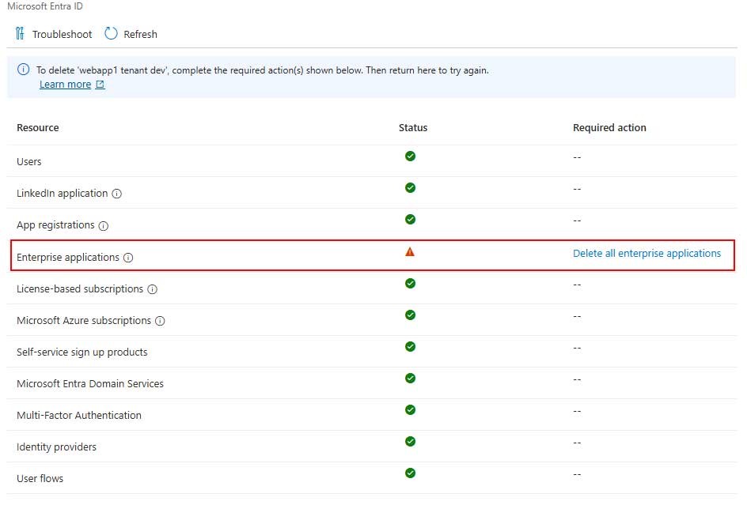Select the LinkedIn application row text
This screenshot has height=505, width=747.
pos(62,194)
